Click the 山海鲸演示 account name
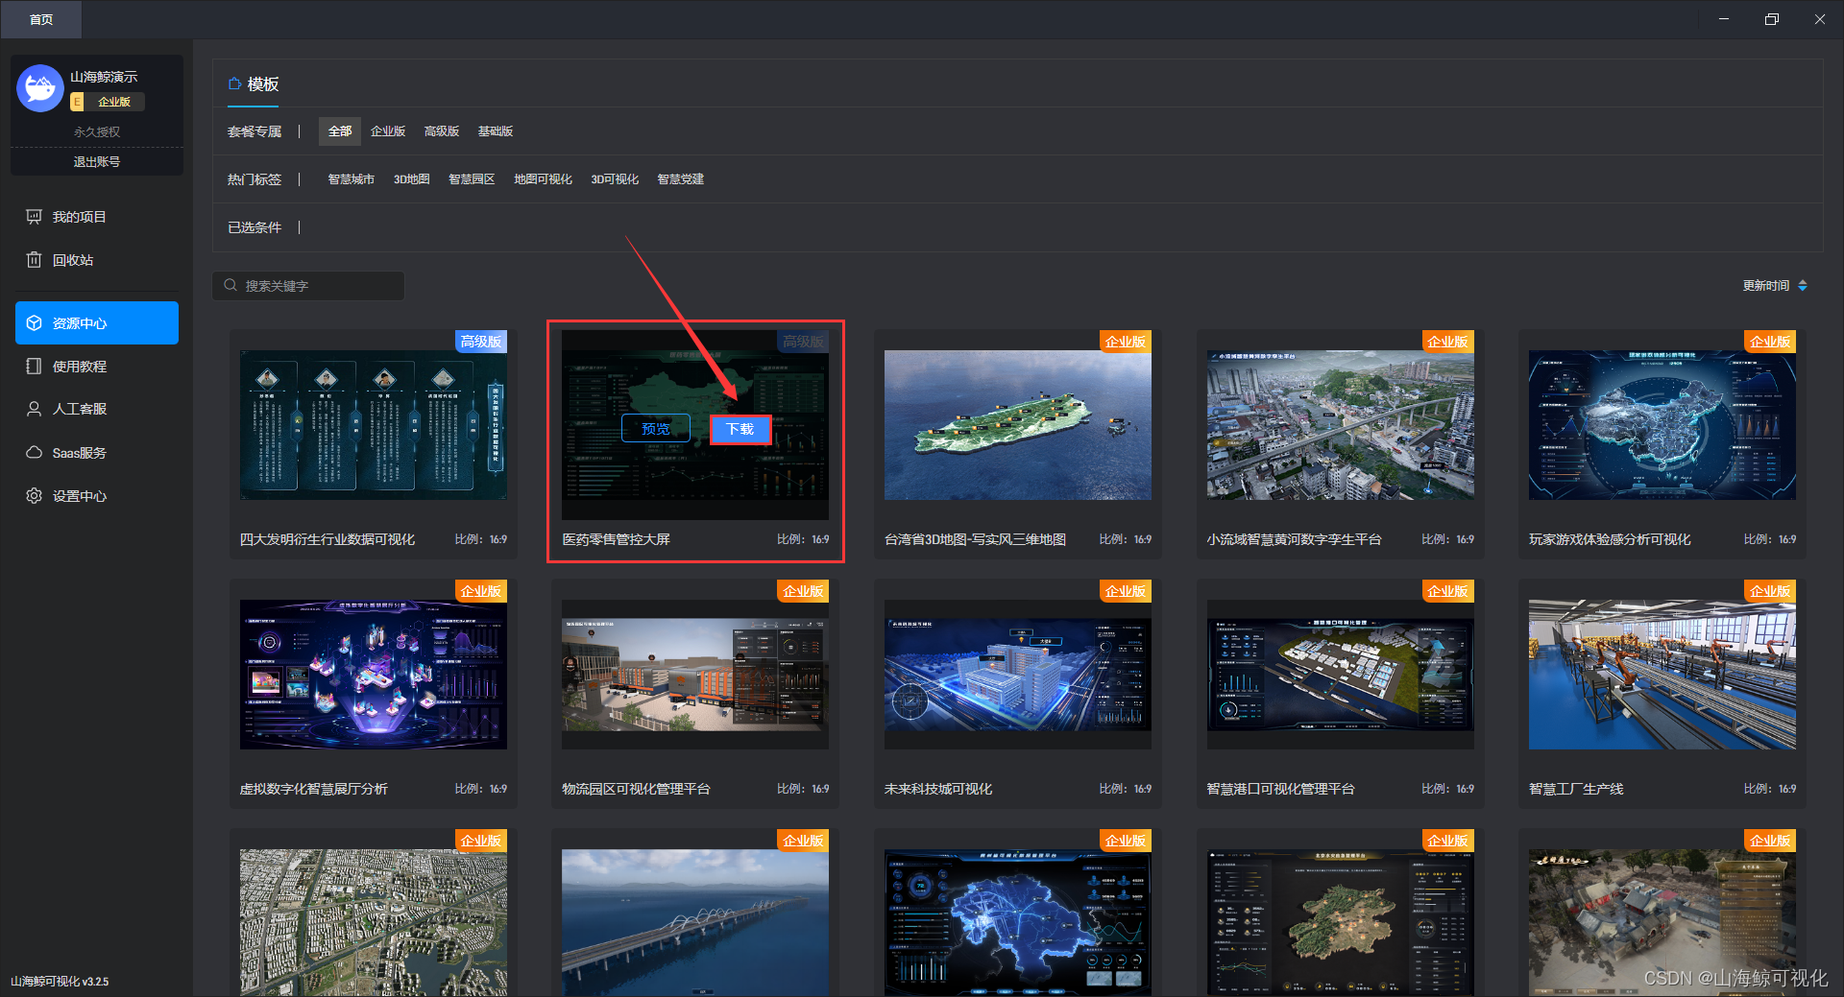1844x997 pixels. coord(104,77)
